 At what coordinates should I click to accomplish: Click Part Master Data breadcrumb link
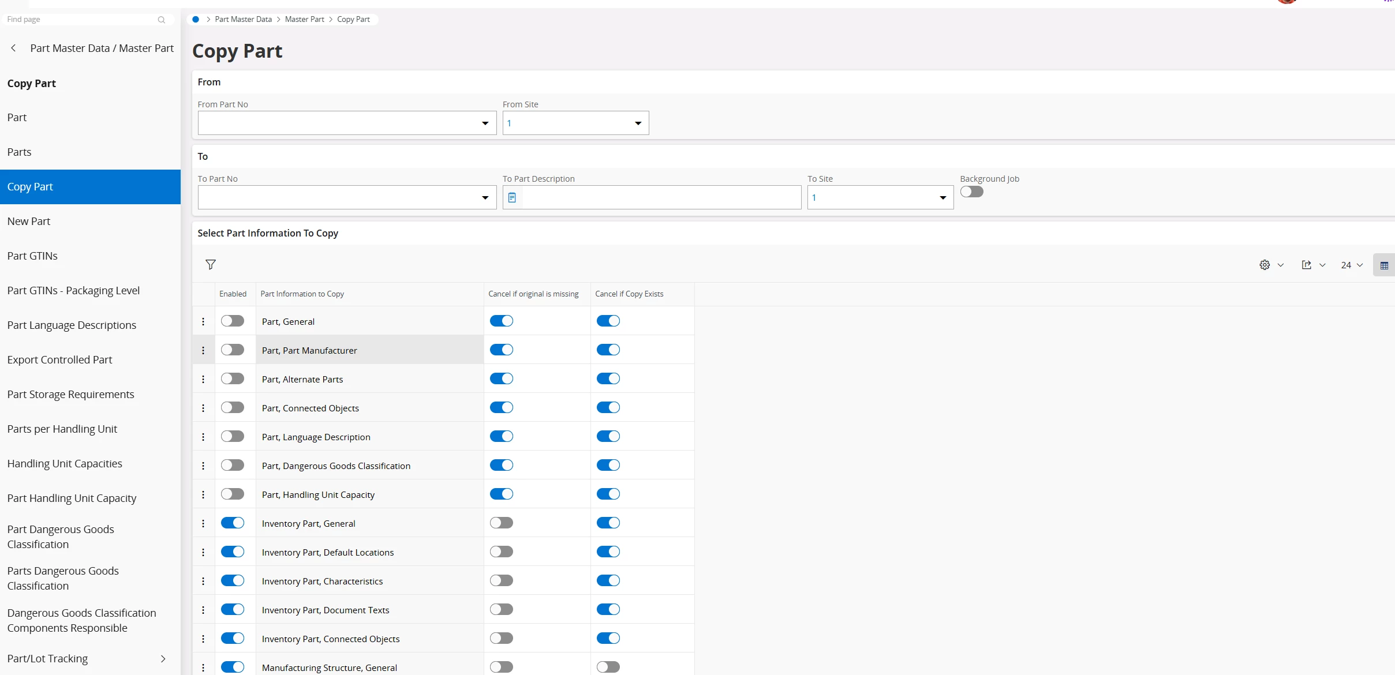(x=243, y=20)
